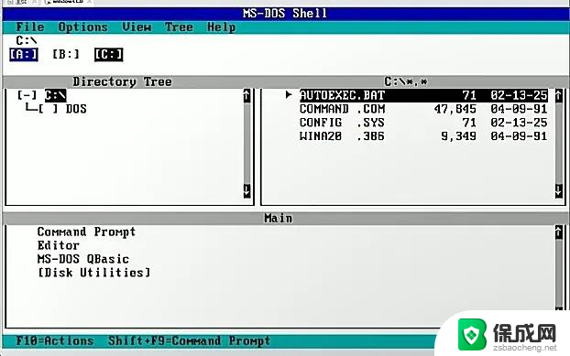Image resolution: width=570 pixels, height=356 pixels.
Task: Launch Editor from Main list
Action: (x=58, y=245)
